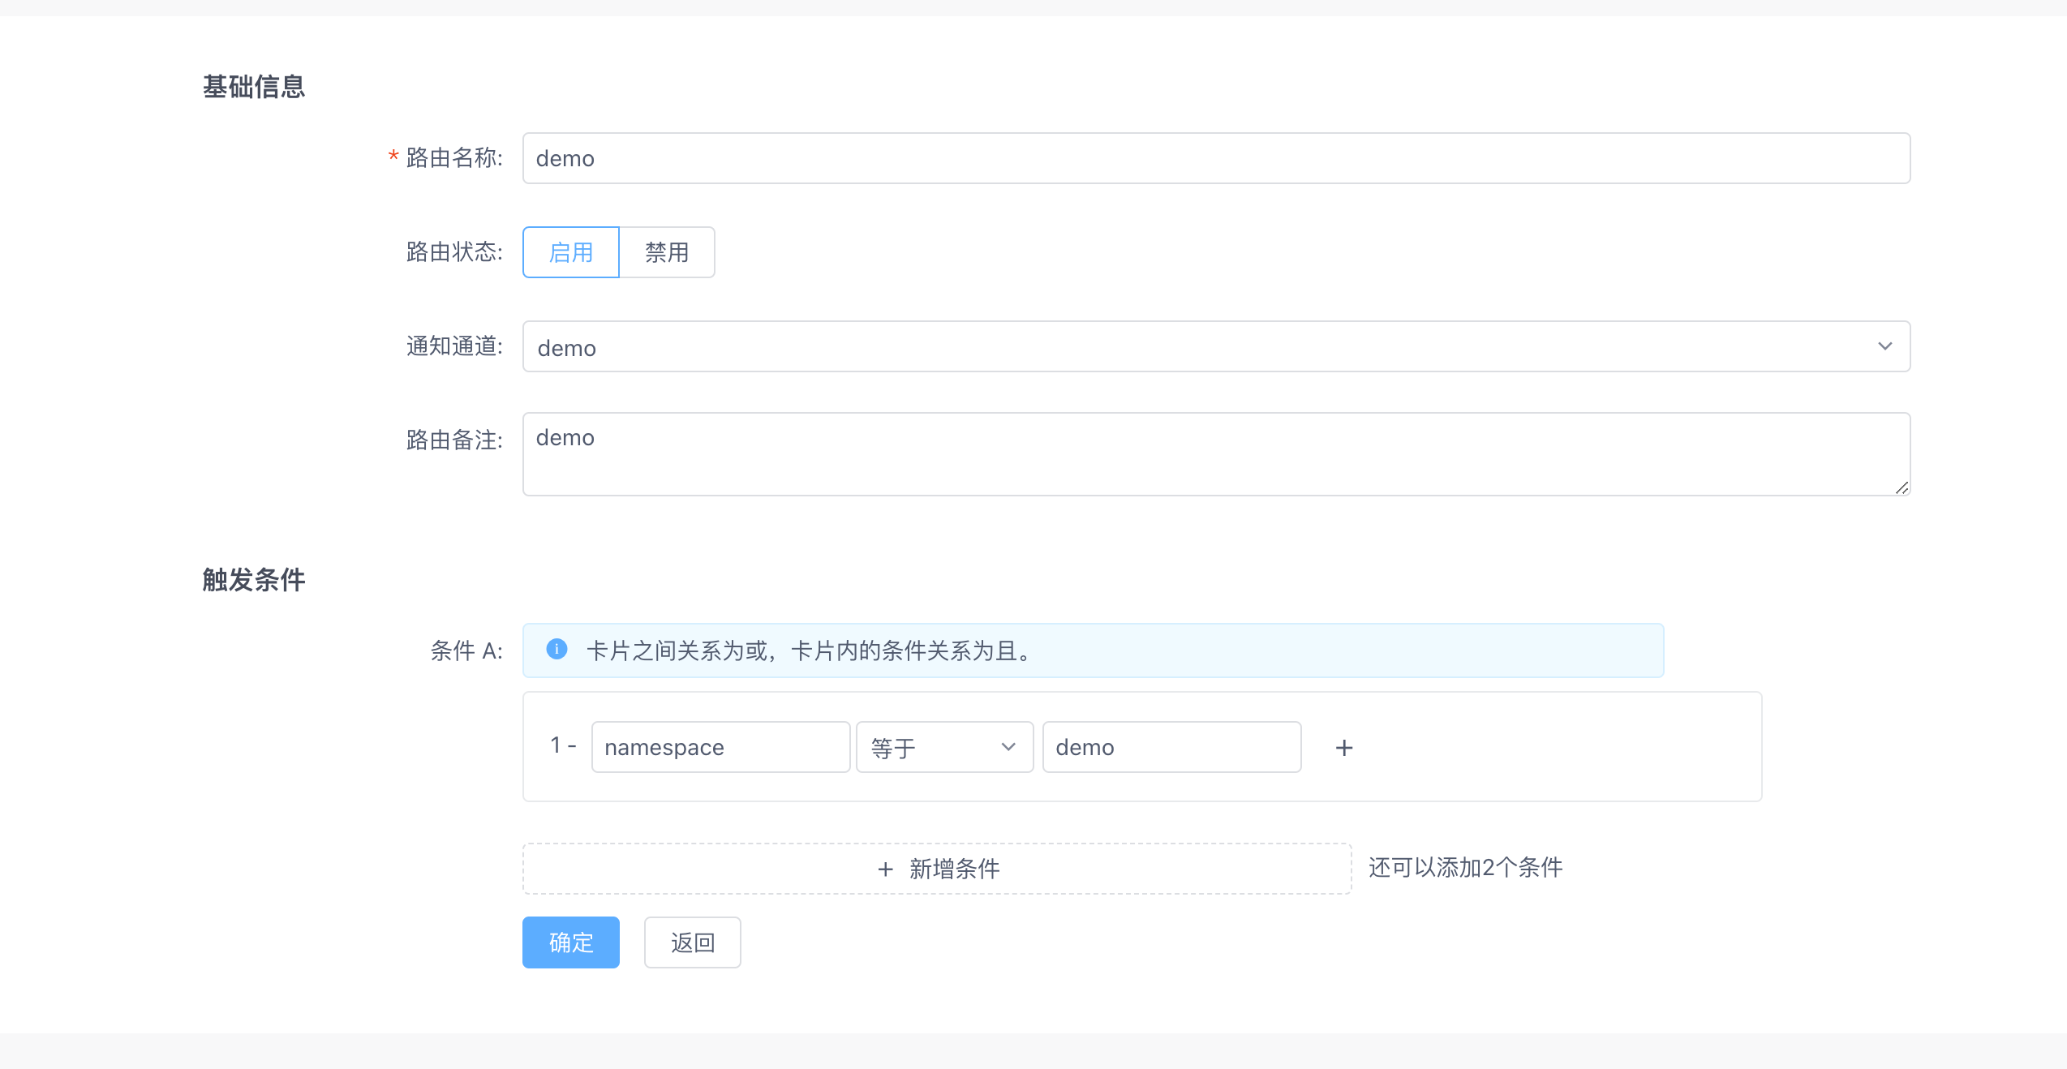Click the 条件 A label
This screenshot has width=2067, height=1069.
[466, 650]
